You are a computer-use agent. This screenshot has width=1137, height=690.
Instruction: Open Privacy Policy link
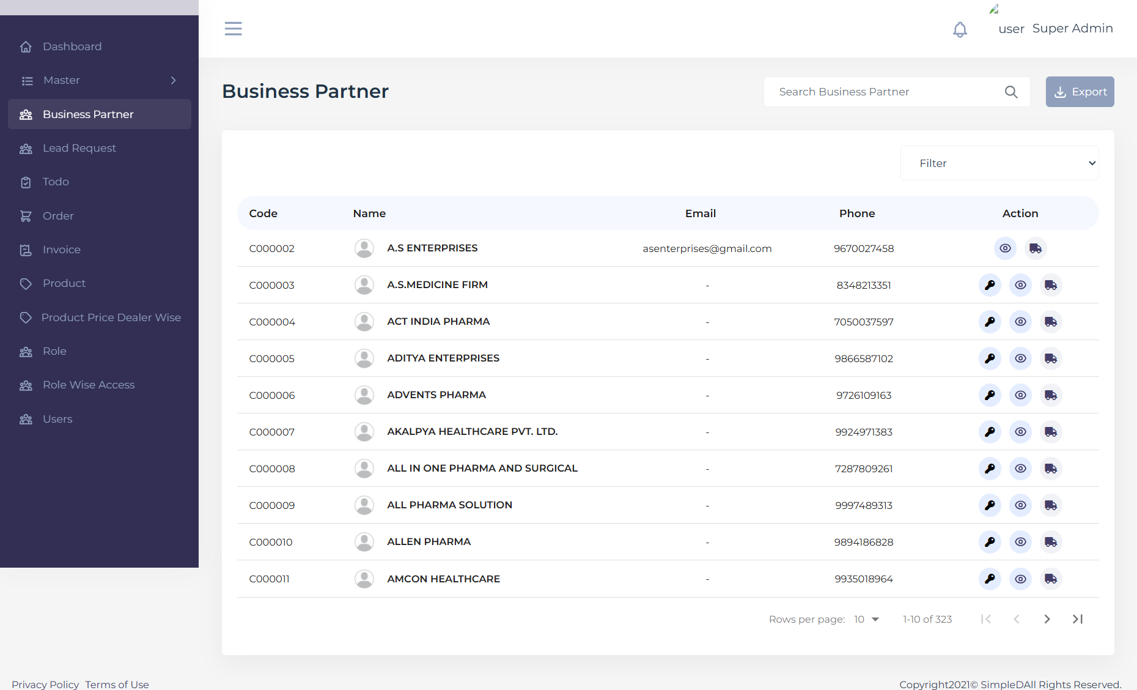click(x=45, y=684)
